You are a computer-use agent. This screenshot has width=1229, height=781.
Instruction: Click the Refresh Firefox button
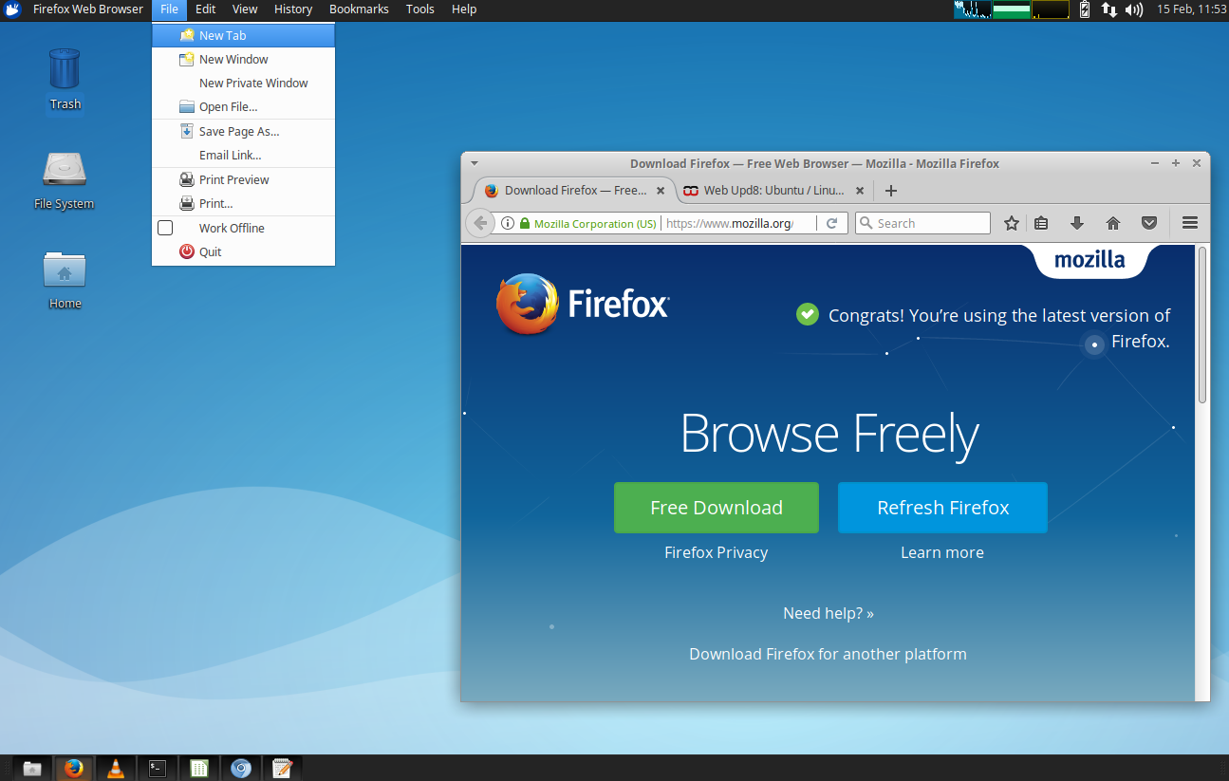[x=942, y=508]
